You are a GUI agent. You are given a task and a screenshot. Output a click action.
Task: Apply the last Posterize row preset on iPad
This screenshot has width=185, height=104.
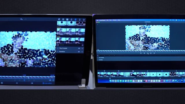pyautogui.click(x=80, y=40)
